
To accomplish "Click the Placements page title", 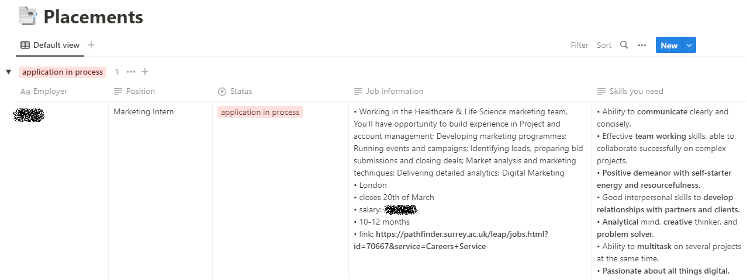I will [x=94, y=17].
